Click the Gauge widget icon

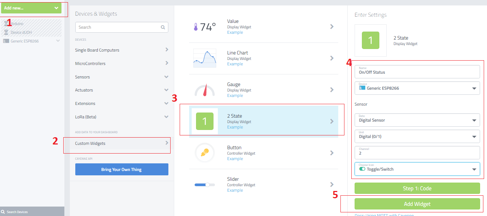coord(204,90)
